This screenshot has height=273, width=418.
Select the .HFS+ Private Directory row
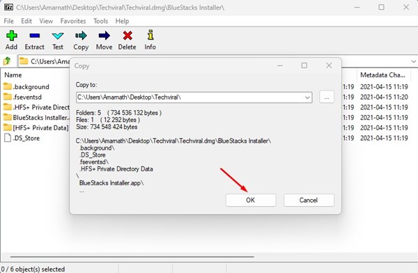[x=36, y=107]
